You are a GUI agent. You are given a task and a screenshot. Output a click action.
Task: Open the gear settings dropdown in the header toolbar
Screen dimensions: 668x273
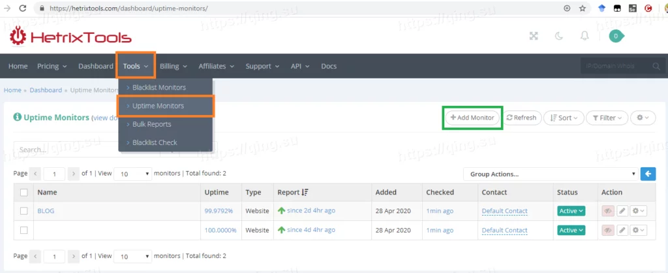(643, 118)
